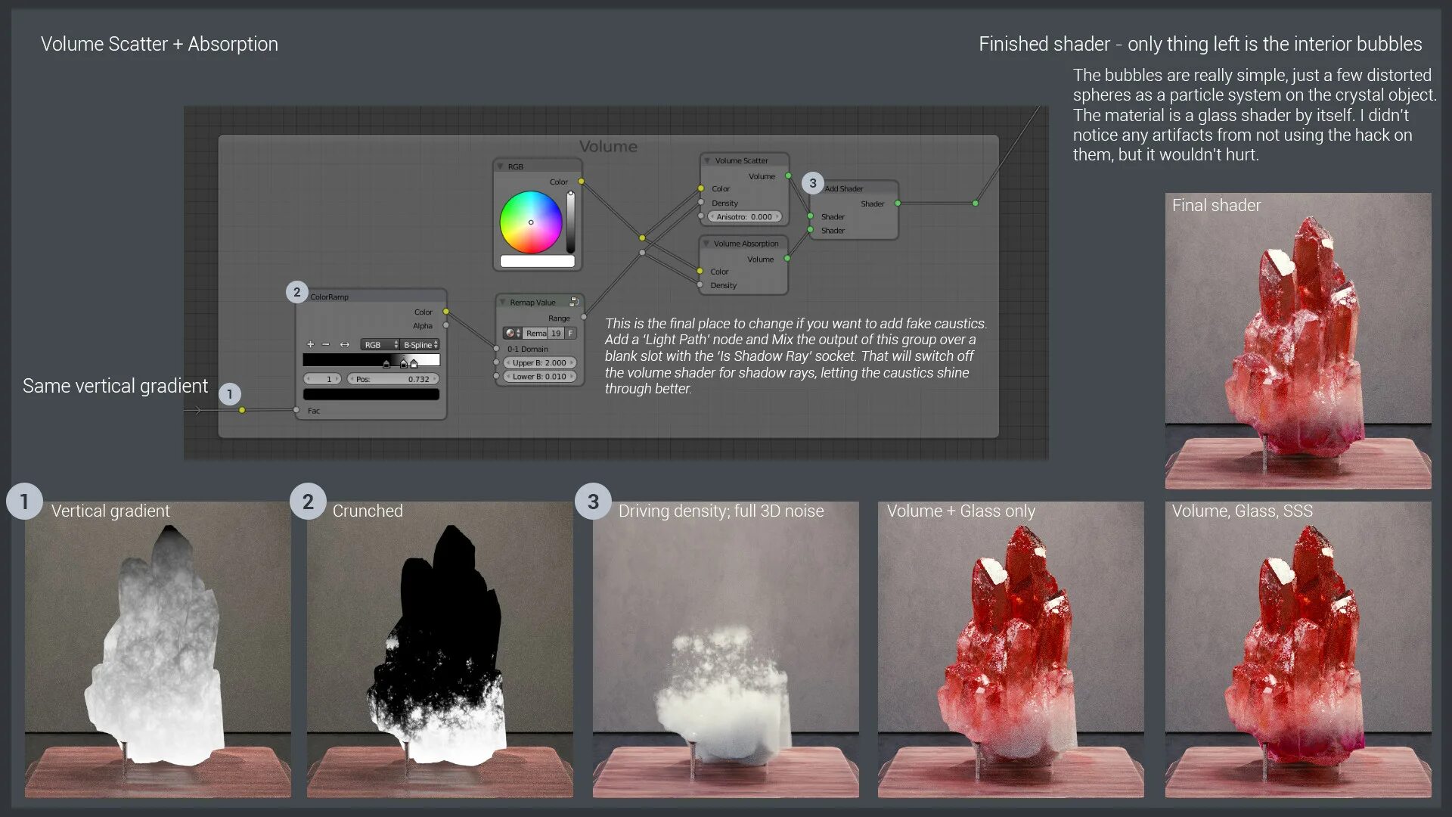The width and height of the screenshot is (1452, 817).
Task: Click the Anisotro 0.000 field on Volume Scatter
Action: [744, 217]
